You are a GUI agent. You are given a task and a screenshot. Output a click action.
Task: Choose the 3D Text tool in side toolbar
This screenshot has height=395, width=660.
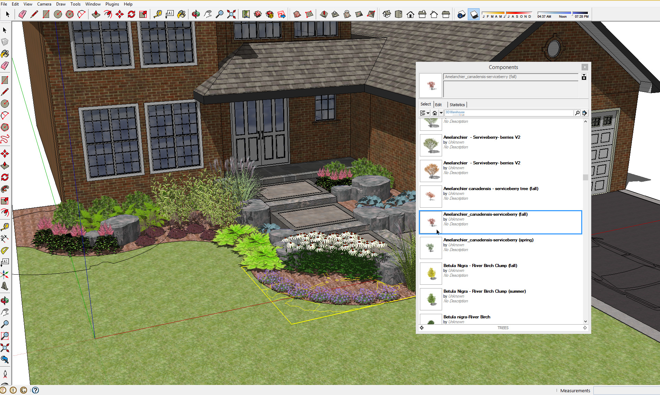tap(5, 286)
